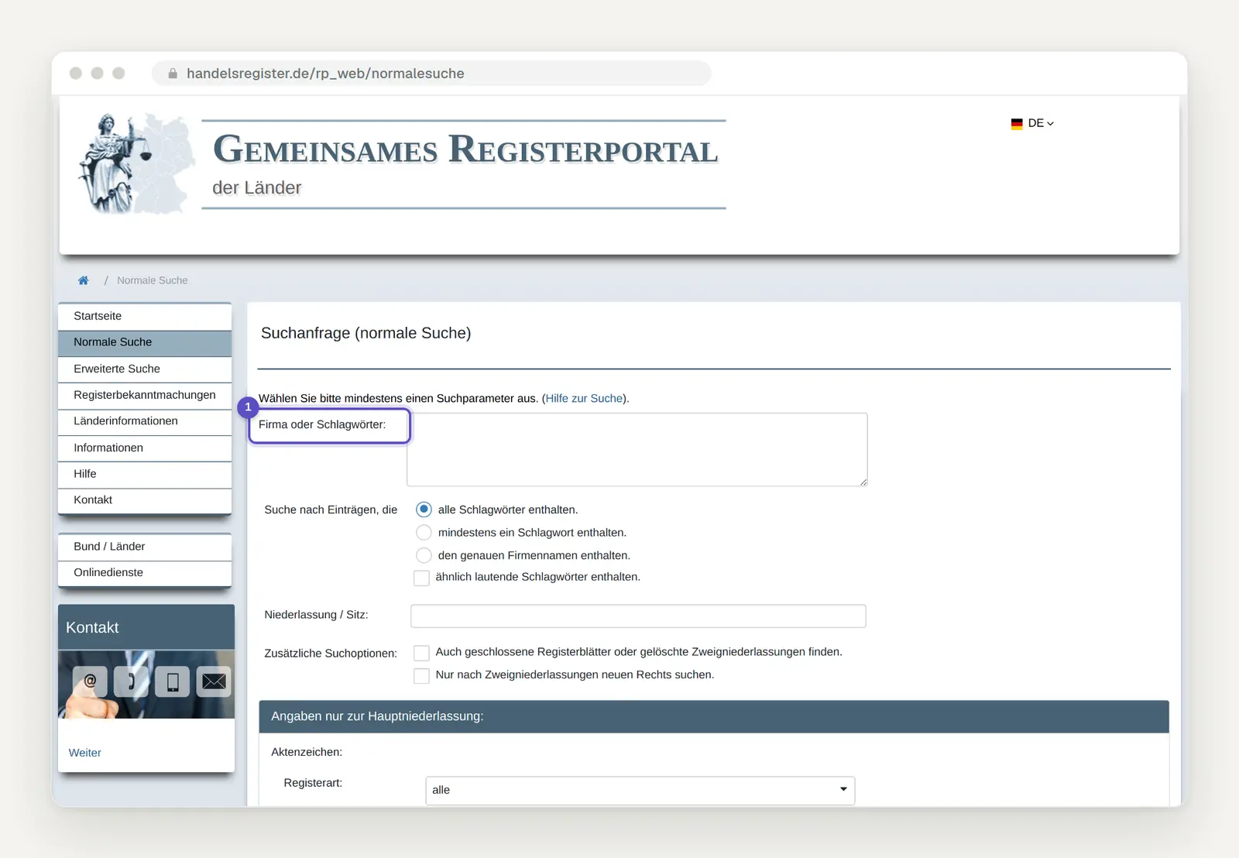
Task: Click the Kontakt box heading
Action: click(x=146, y=627)
